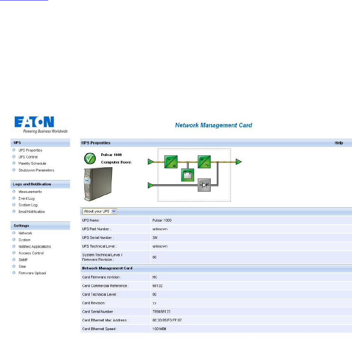Click bullet icon beside System setting

pyautogui.click(x=14, y=240)
